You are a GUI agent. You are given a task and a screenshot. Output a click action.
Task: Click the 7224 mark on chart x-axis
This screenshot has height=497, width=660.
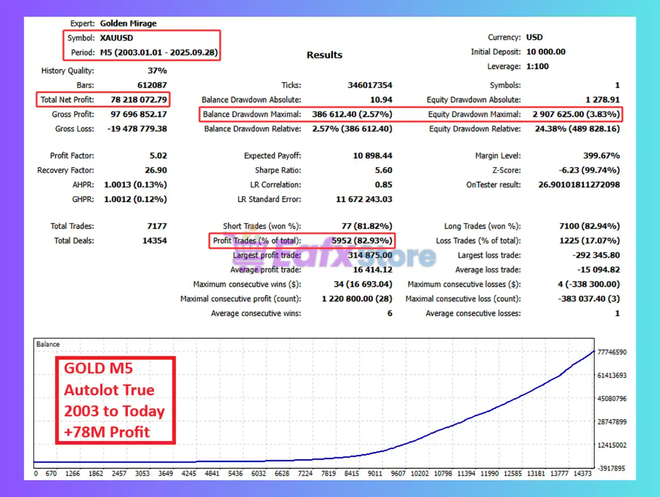(305, 473)
